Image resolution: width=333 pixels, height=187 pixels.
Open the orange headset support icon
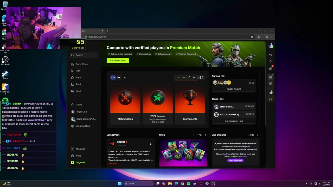[x=271, y=99]
